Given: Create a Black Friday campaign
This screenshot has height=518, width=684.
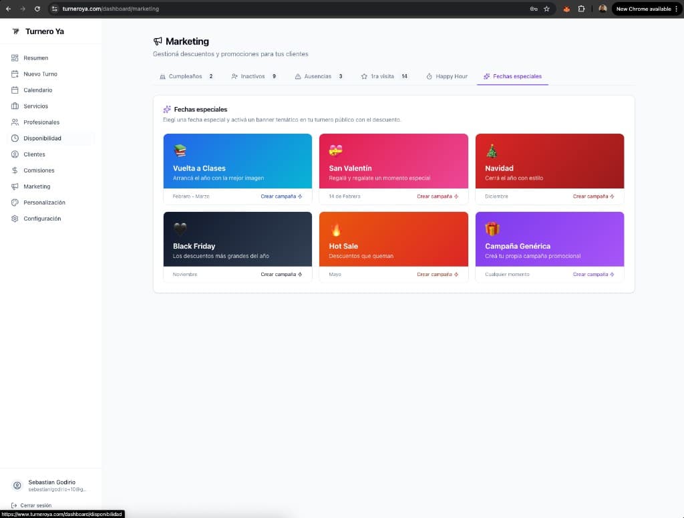Looking at the screenshot, I should point(281,275).
